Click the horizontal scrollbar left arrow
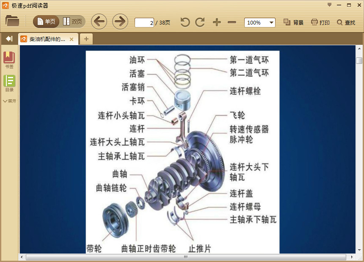364x262 pixels. point(22,257)
